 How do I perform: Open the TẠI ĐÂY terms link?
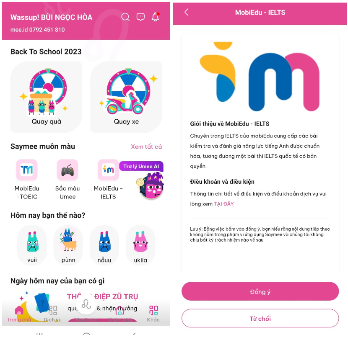point(224,204)
